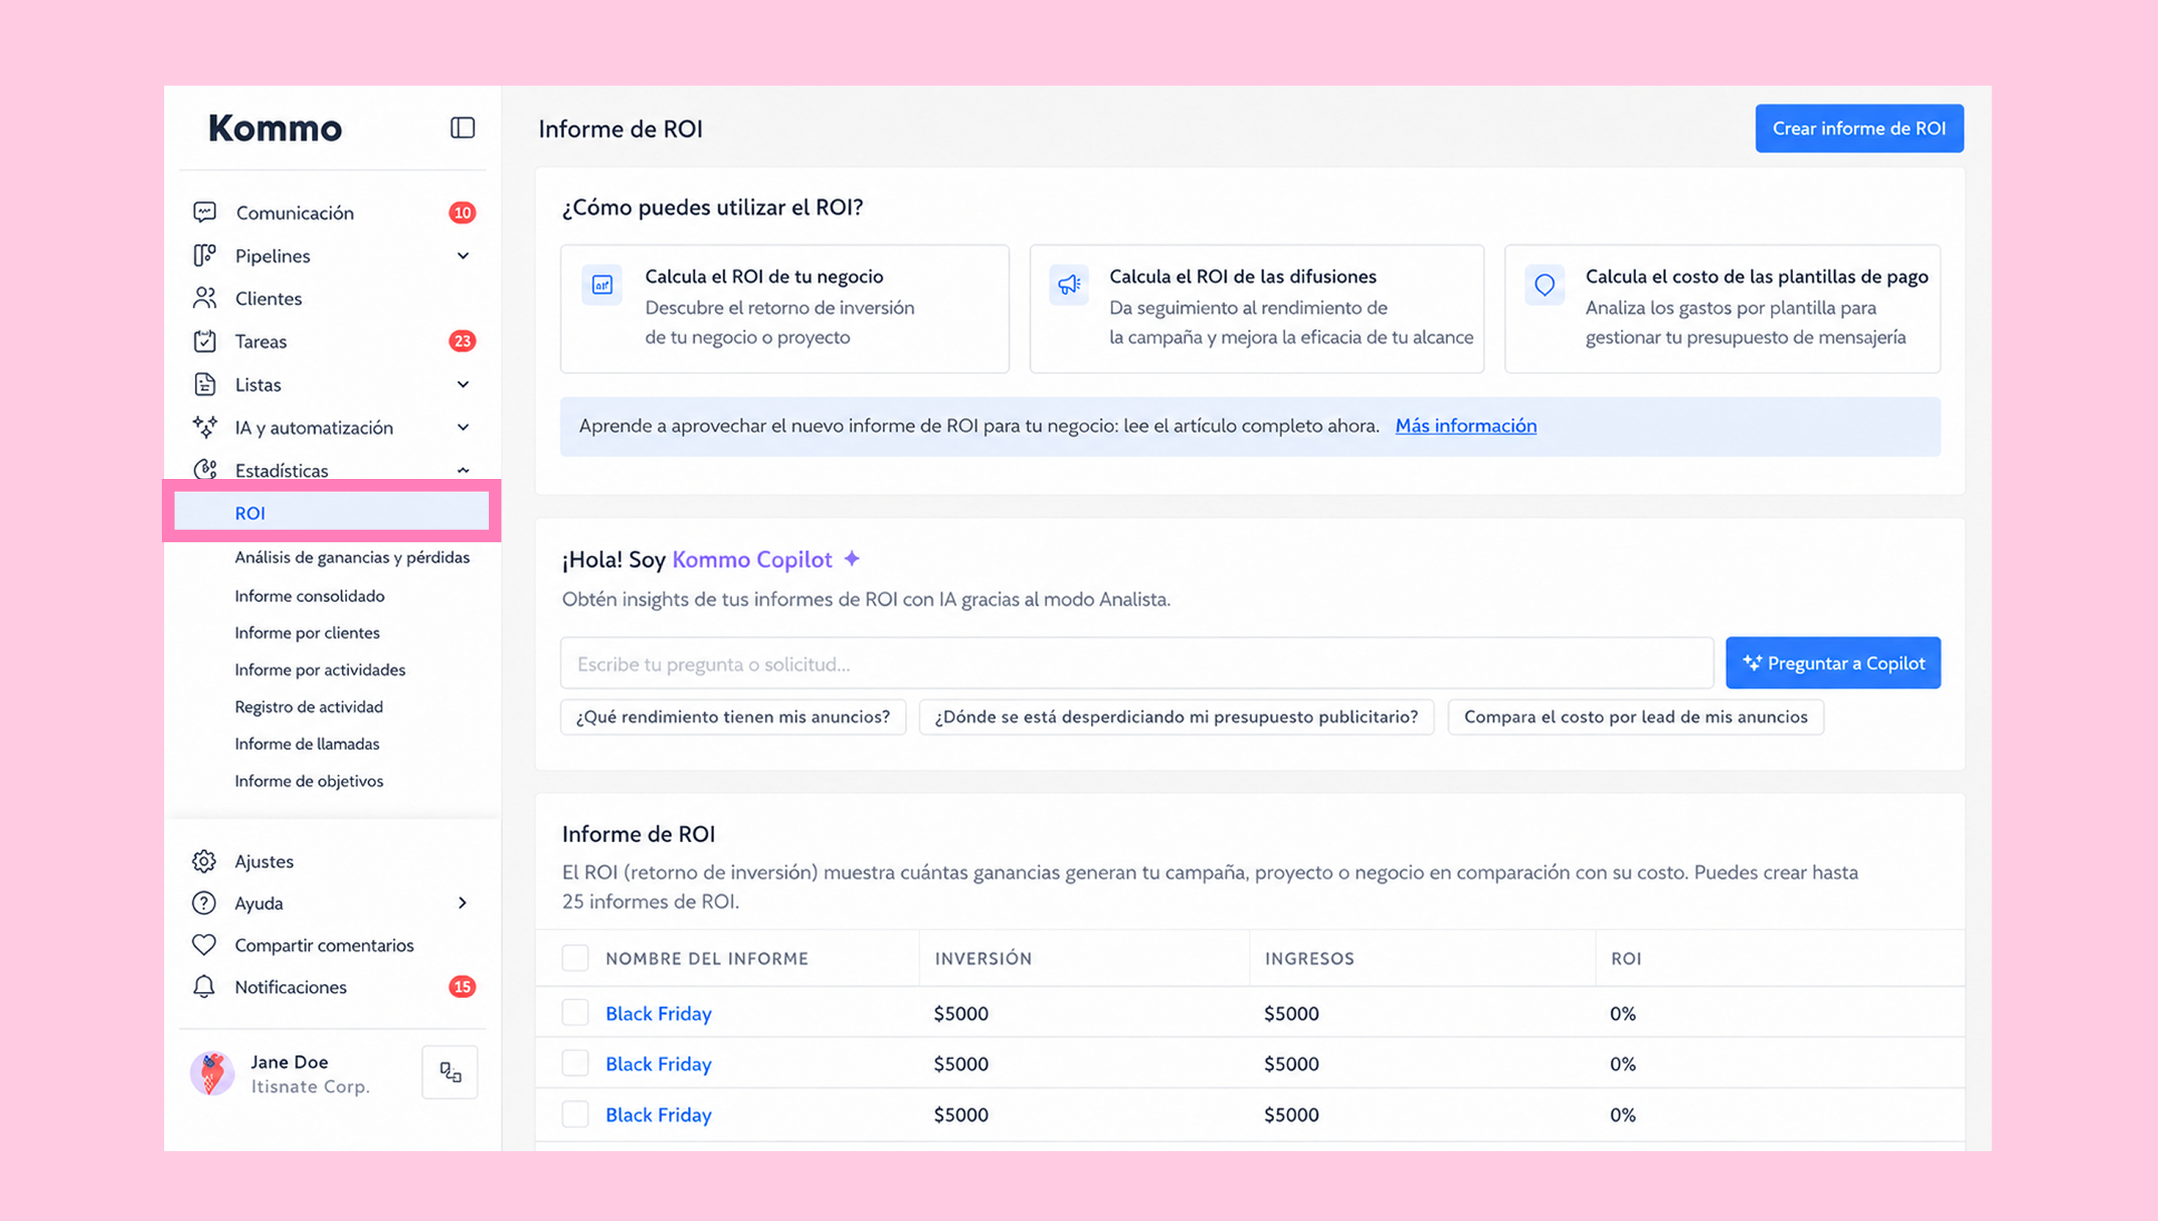Open the second Black Friday report link
This screenshot has height=1221, width=2158.
pyautogui.click(x=658, y=1063)
